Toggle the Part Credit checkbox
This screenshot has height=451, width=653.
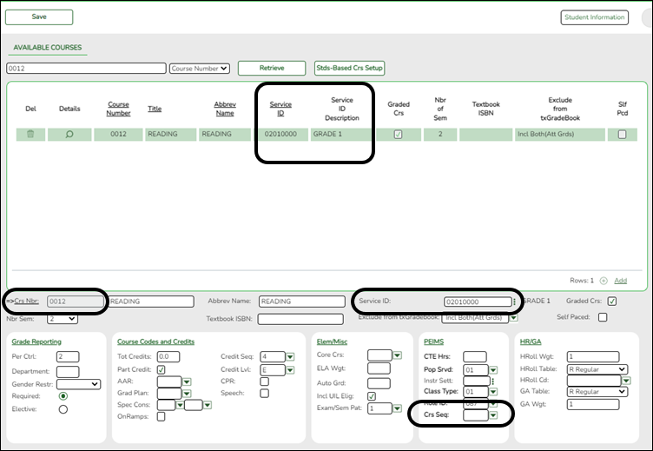pyautogui.click(x=162, y=368)
